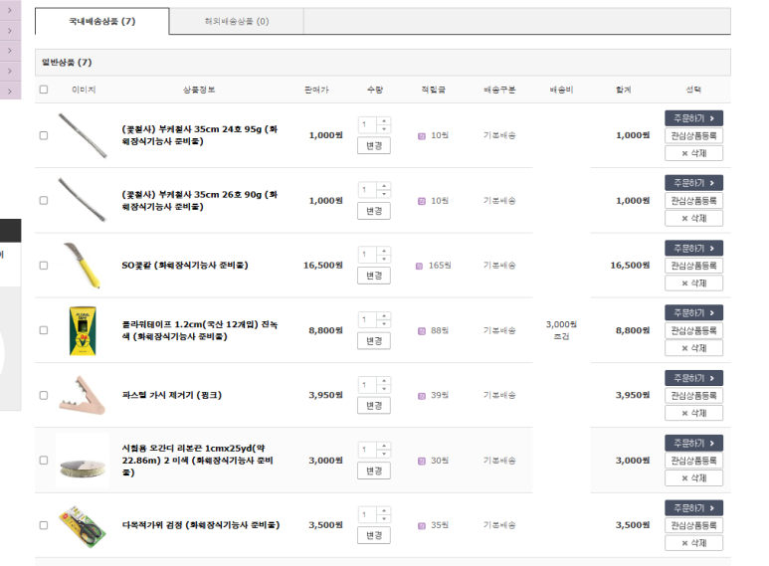
Task: Check the 다목적가위 검정 item checkbox
Action: [44, 525]
